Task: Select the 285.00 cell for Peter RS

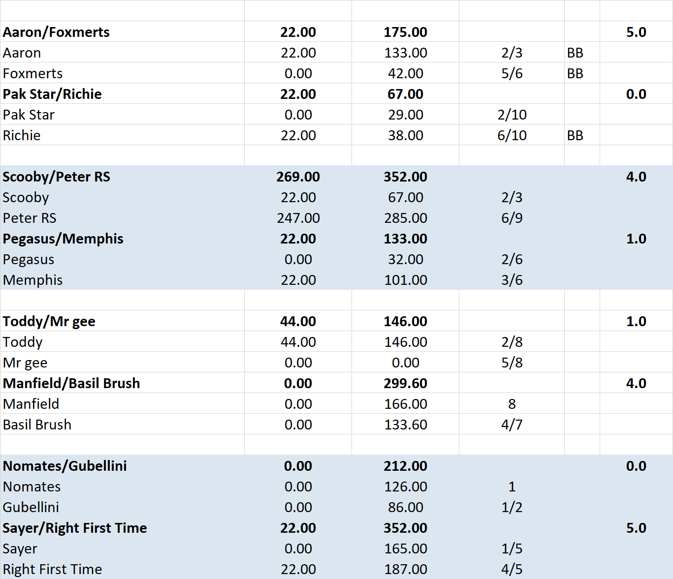Action: coord(405,218)
